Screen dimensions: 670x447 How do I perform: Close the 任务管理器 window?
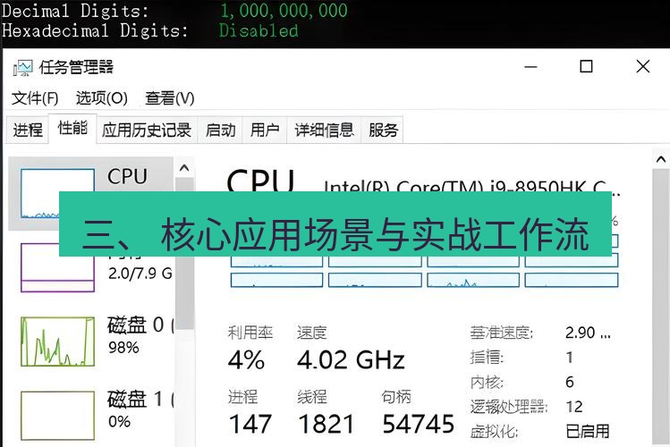[642, 67]
